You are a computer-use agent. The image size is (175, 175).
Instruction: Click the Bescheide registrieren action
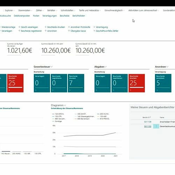point(31,31)
